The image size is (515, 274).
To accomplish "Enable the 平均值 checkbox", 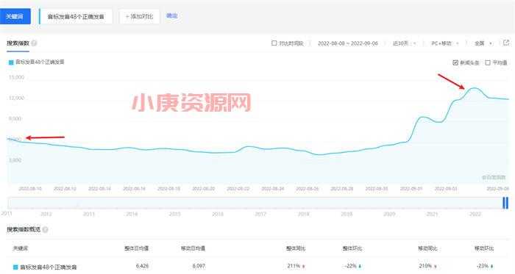I will 488,62.
